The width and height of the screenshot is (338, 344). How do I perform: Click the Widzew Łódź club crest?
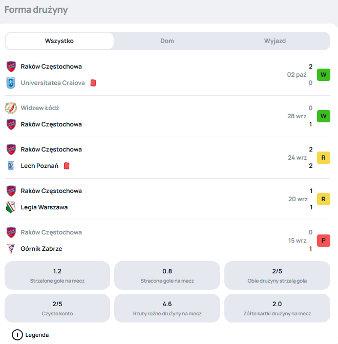point(11,108)
